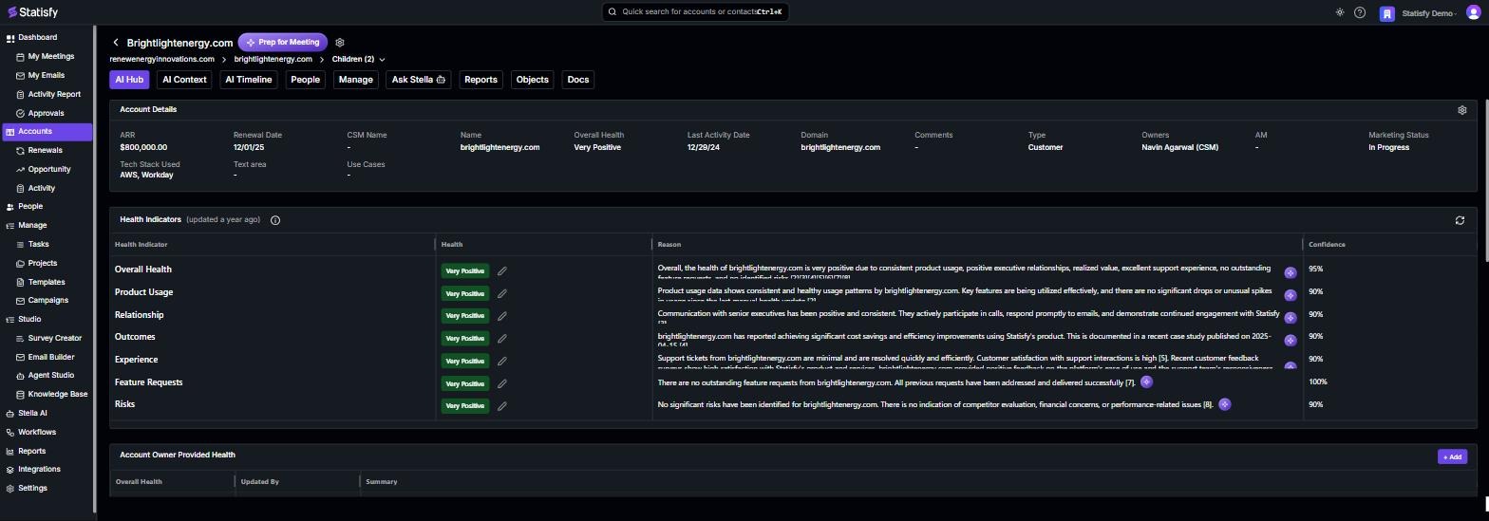The width and height of the screenshot is (1489, 521).
Task: Open Settings in the sidebar
Action: point(32,489)
